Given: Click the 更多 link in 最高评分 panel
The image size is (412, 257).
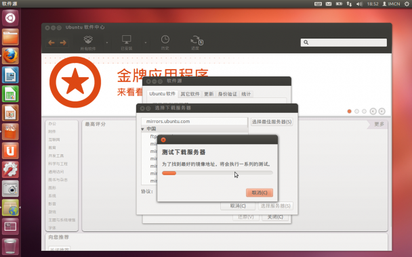Looking at the screenshot, I should [x=379, y=124].
